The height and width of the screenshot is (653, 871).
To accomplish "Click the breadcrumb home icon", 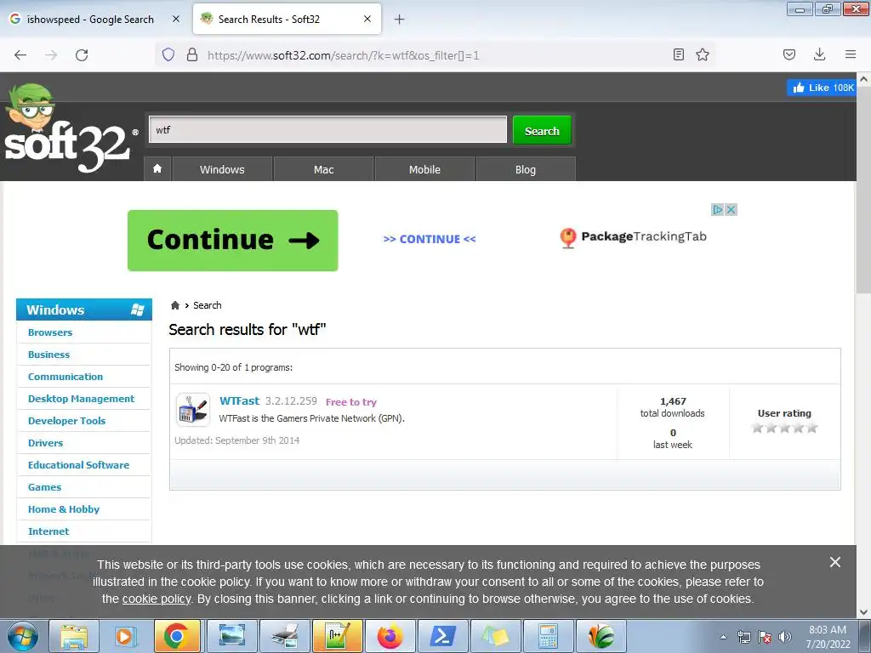I will tap(175, 305).
